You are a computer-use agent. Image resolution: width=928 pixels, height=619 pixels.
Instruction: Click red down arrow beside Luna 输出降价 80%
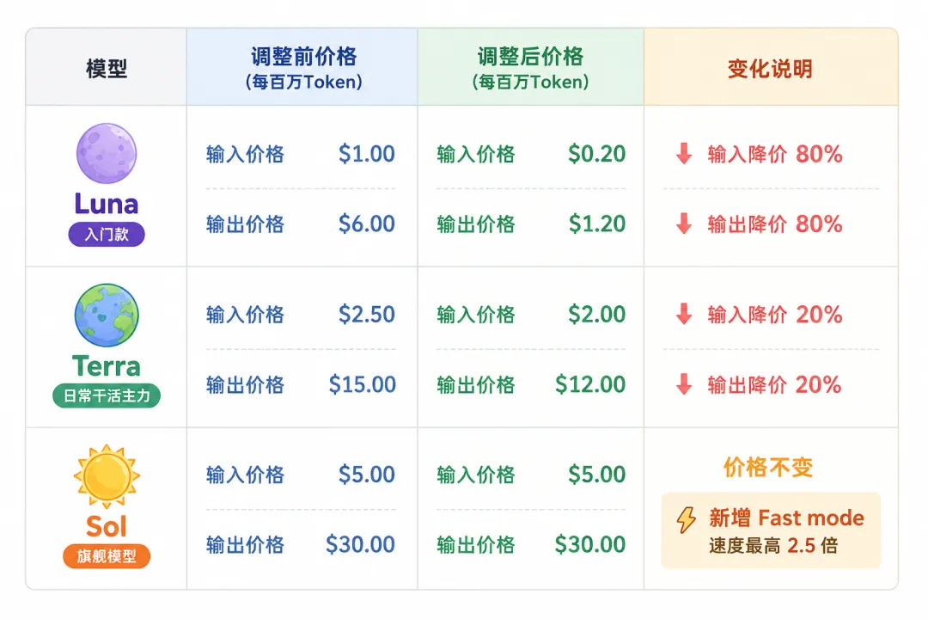click(684, 224)
